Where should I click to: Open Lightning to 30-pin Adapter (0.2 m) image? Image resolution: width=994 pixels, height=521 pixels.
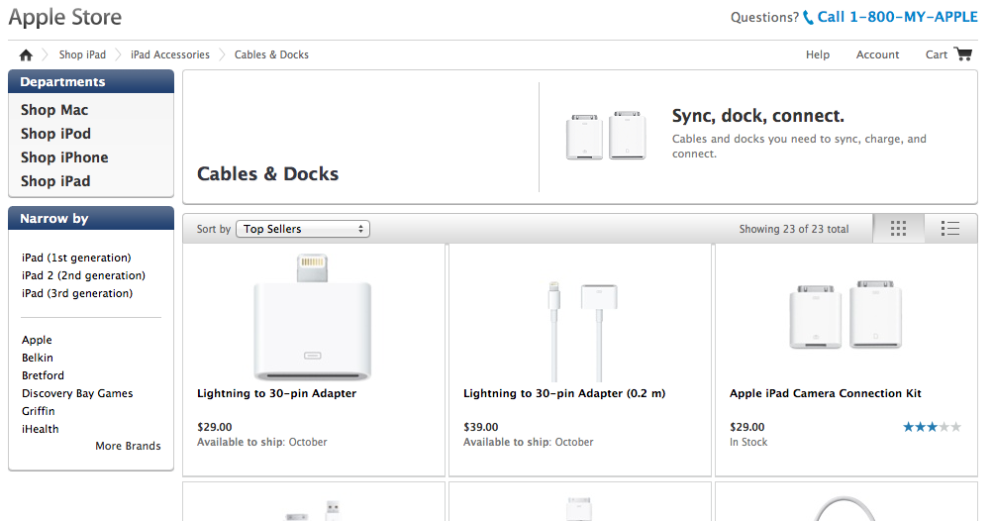pyautogui.click(x=582, y=331)
